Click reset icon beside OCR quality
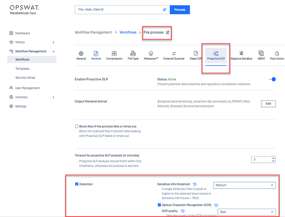The height and width of the screenshot is (217, 285). click(x=183, y=211)
